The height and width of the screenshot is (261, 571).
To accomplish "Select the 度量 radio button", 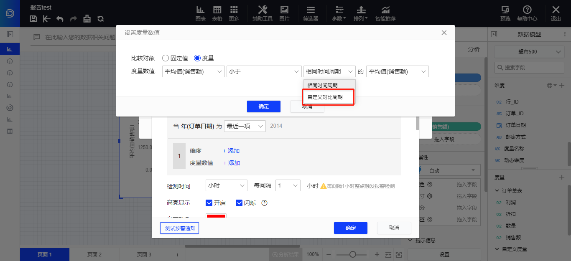I will point(197,58).
